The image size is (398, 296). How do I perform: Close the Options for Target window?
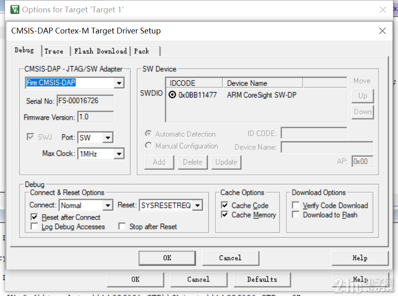[x=383, y=10]
